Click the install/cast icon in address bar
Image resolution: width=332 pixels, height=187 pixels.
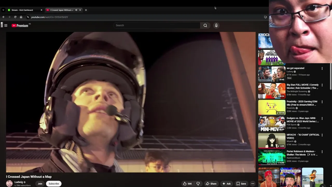265,17
